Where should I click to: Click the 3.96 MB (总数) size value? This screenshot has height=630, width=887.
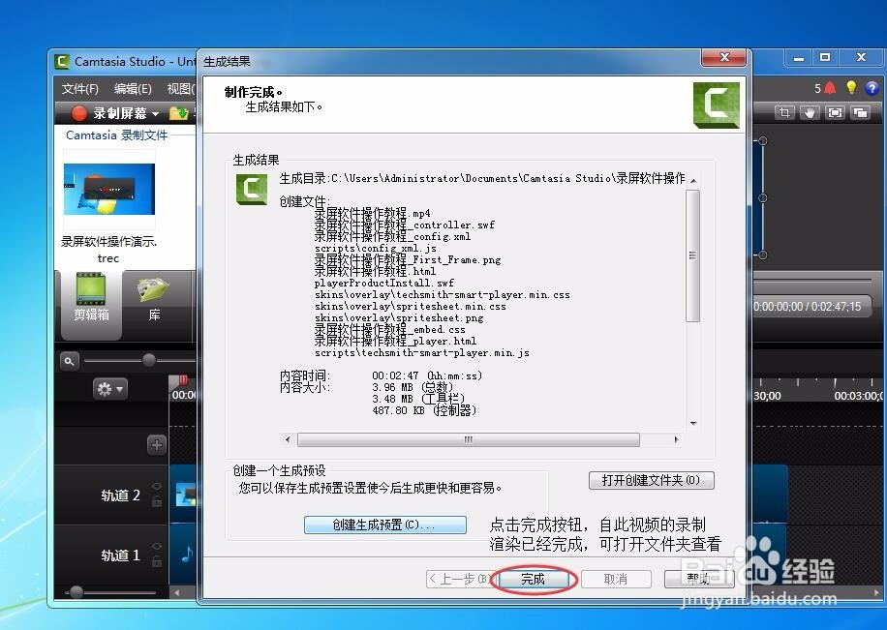click(x=413, y=387)
